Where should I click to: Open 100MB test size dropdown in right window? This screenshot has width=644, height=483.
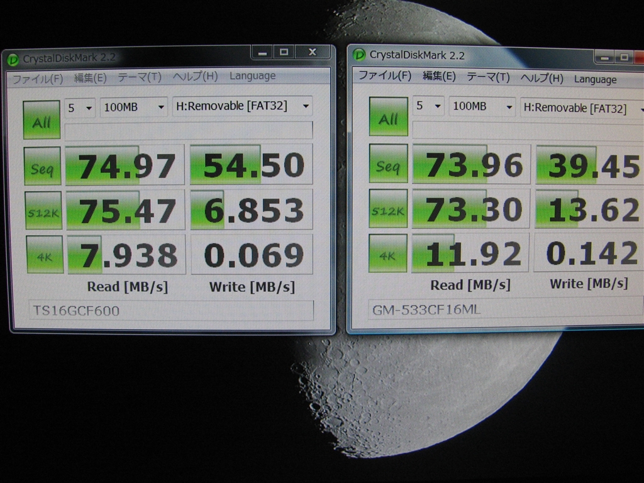pos(482,107)
